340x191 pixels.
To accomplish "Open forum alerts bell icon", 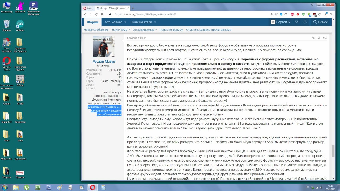I will 305,22.
